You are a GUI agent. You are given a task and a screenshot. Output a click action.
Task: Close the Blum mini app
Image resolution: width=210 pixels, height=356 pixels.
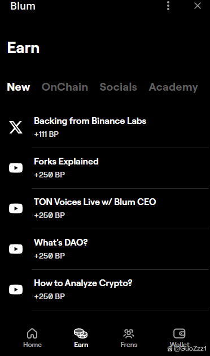(x=198, y=6)
